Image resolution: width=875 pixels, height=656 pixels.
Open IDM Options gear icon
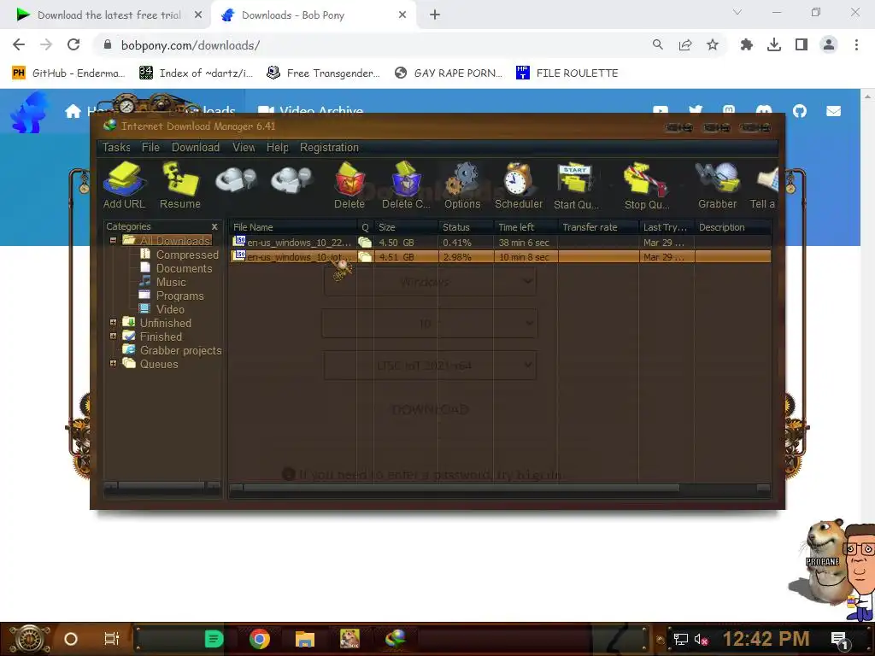click(x=462, y=185)
